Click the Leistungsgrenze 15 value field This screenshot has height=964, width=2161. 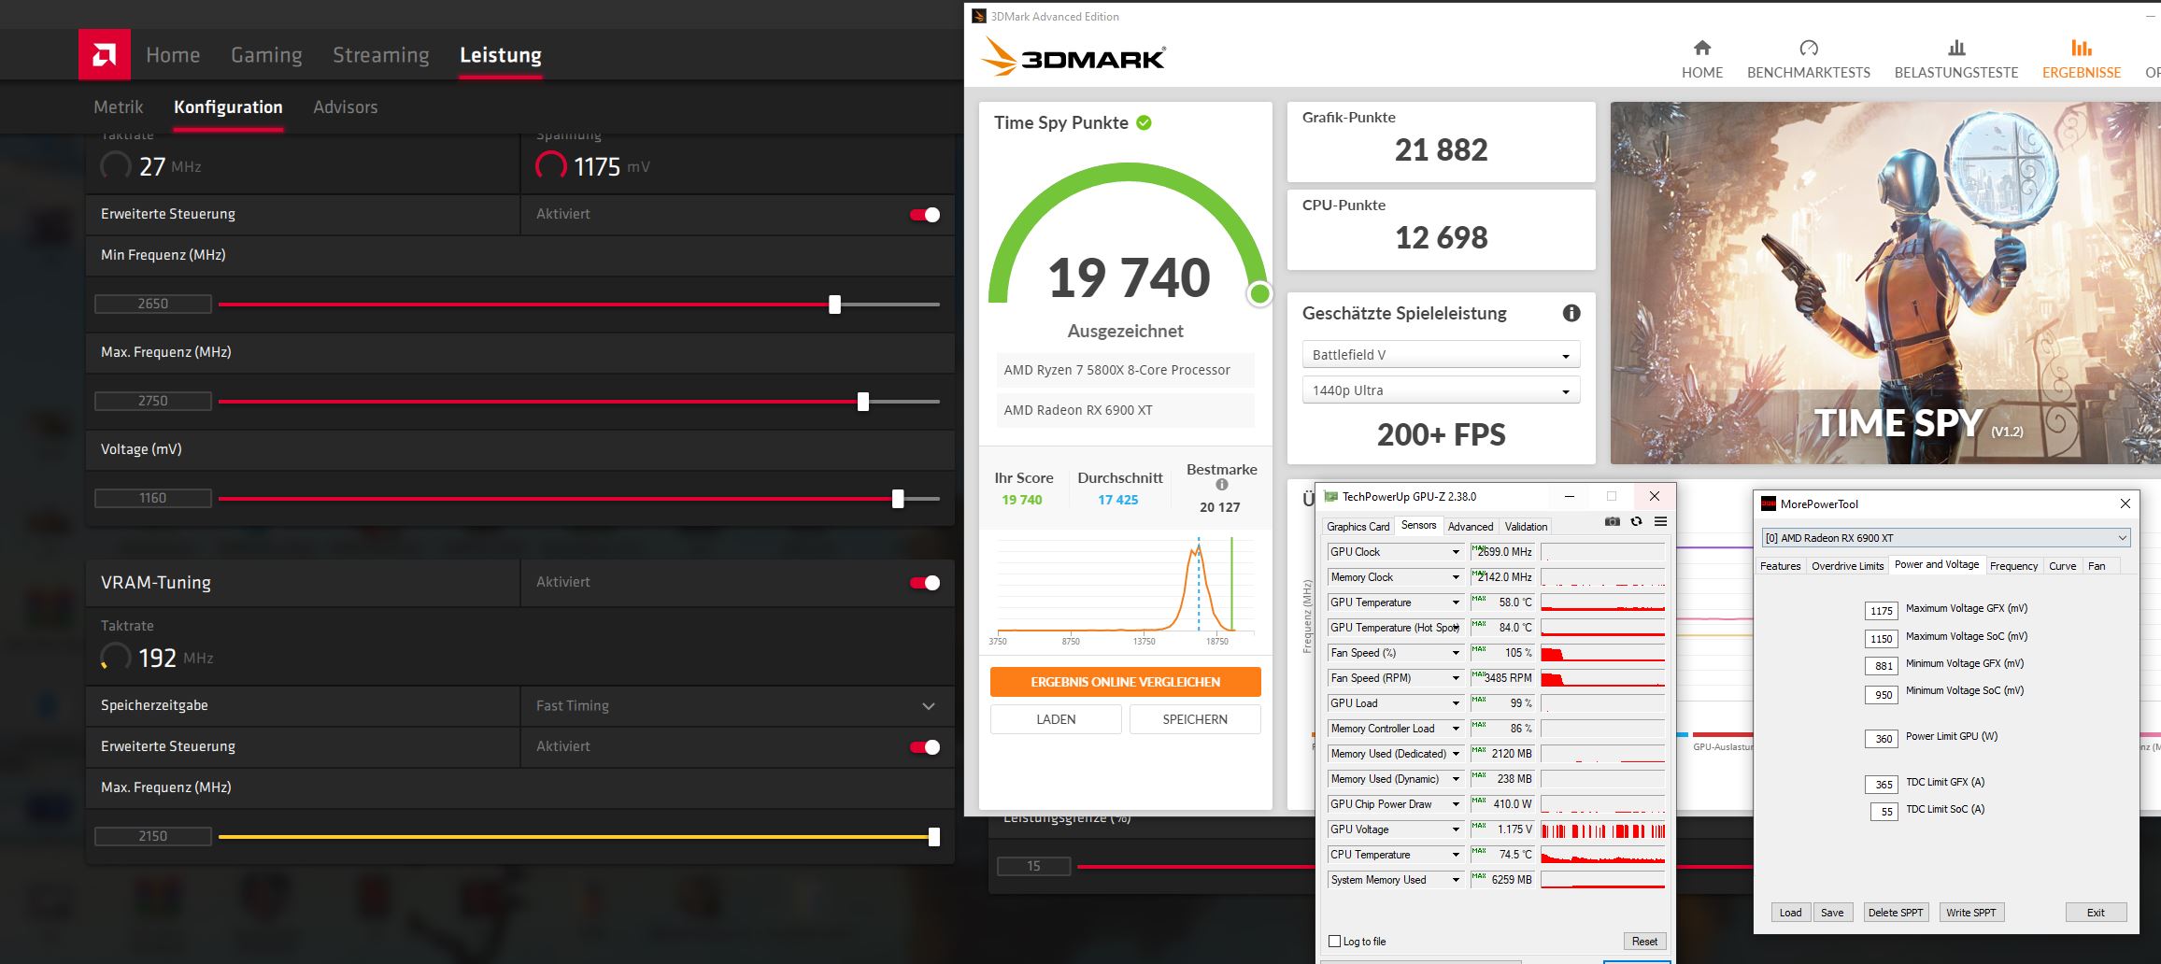click(x=1033, y=867)
